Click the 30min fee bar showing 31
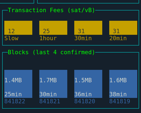Image resolution: width=141 pixels, height=113 pixels. click(x=88, y=28)
